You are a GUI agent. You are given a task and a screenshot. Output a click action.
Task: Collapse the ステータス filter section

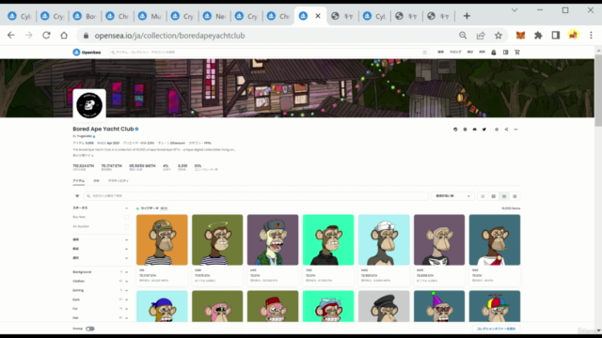(x=126, y=208)
